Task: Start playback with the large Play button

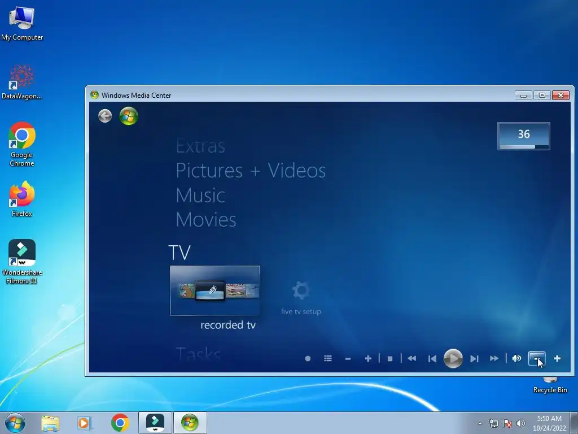Action: click(x=453, y=358)
